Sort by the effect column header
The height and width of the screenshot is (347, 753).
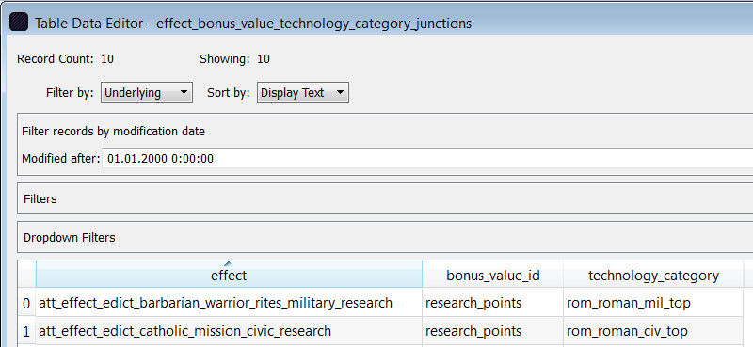click(229, 275)
